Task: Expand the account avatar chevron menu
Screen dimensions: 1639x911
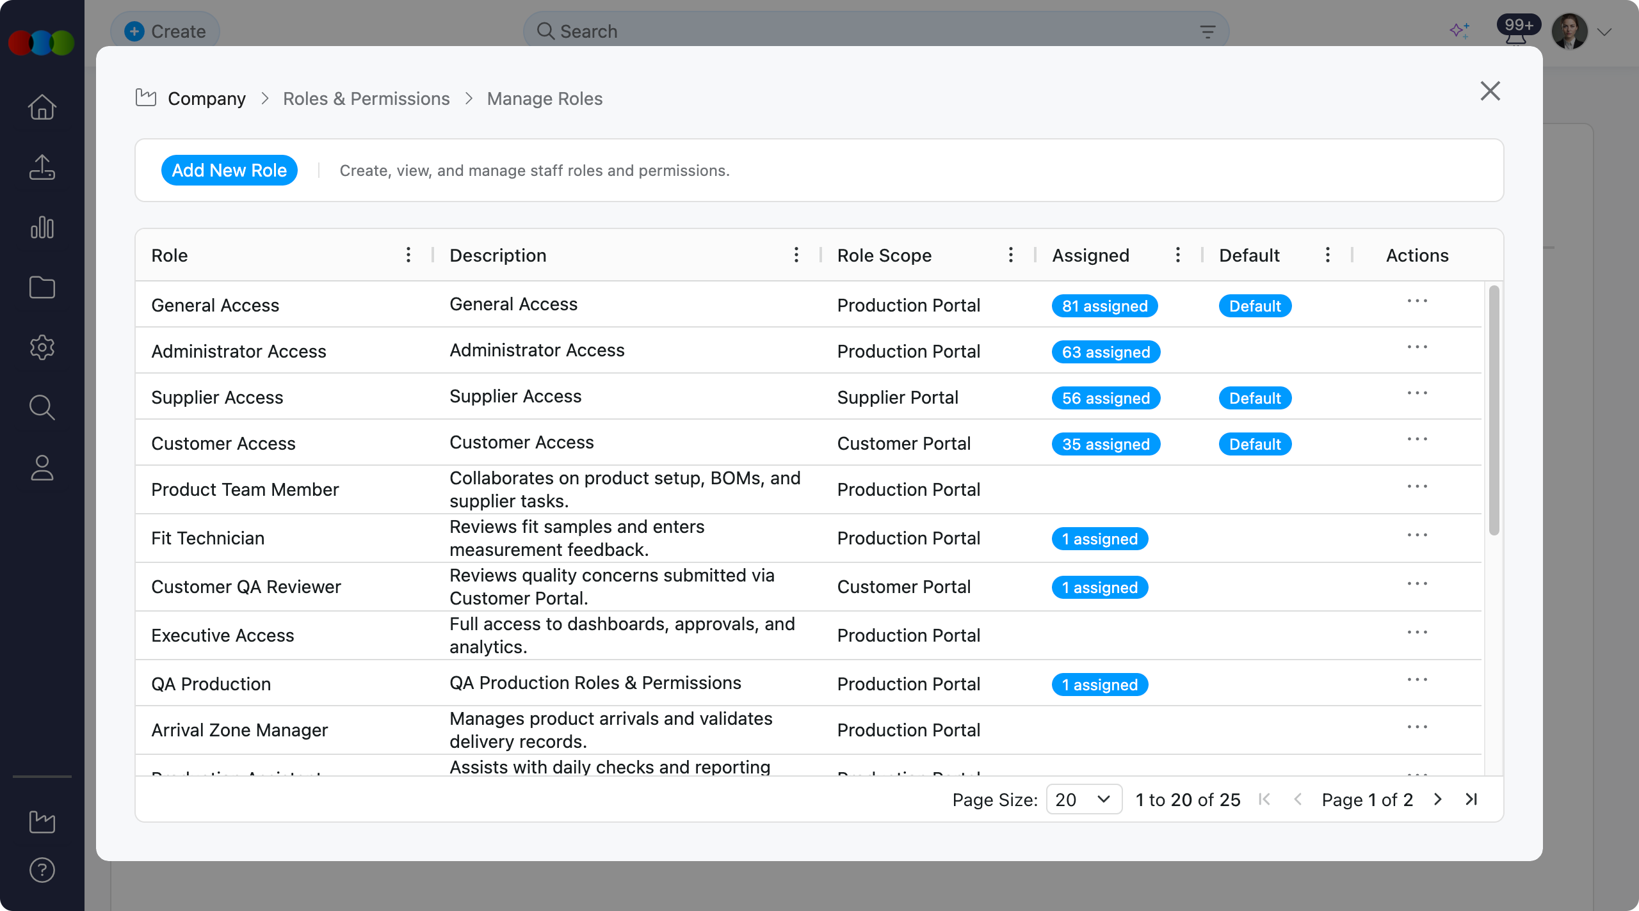Action: point(1606,31)
